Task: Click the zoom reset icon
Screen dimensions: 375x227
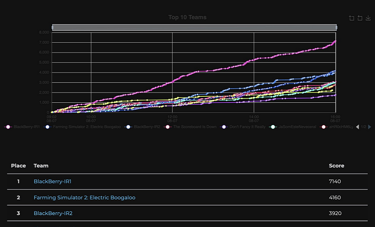Action: click(x=360, y=18)
